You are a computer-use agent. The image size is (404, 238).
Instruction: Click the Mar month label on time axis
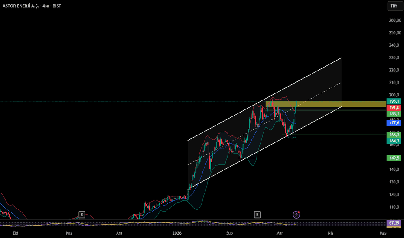(279, 233)
